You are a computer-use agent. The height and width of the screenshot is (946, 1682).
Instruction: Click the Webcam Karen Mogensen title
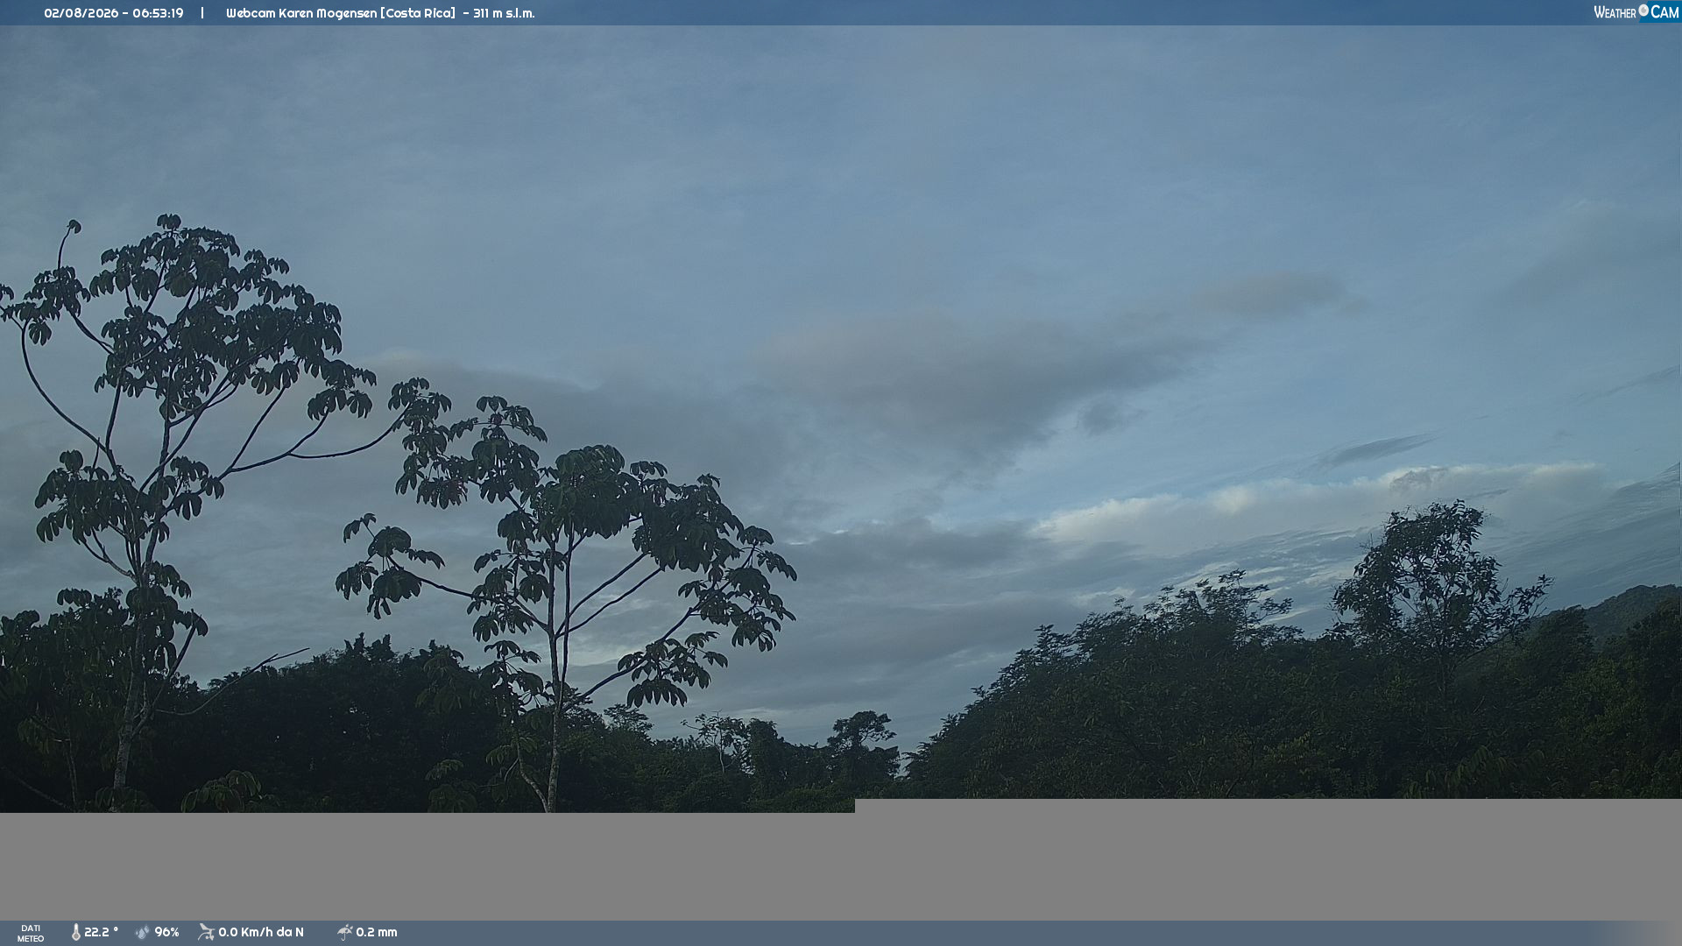tap(341, 13)
